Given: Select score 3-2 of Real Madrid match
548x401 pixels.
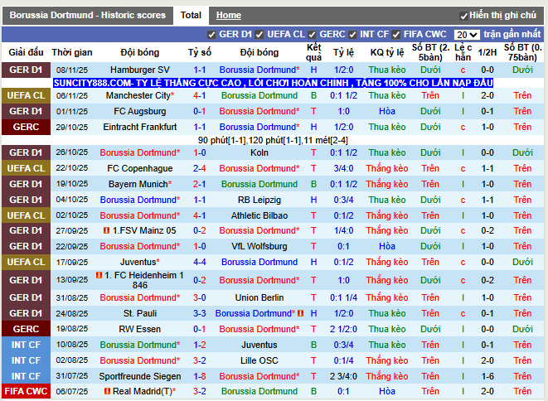Looking at the screenshot, I should coord(200,391).
